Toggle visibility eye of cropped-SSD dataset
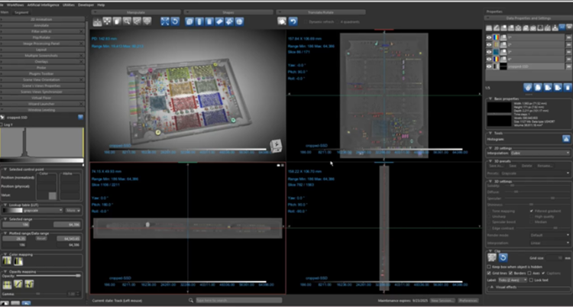 point(489,66)
